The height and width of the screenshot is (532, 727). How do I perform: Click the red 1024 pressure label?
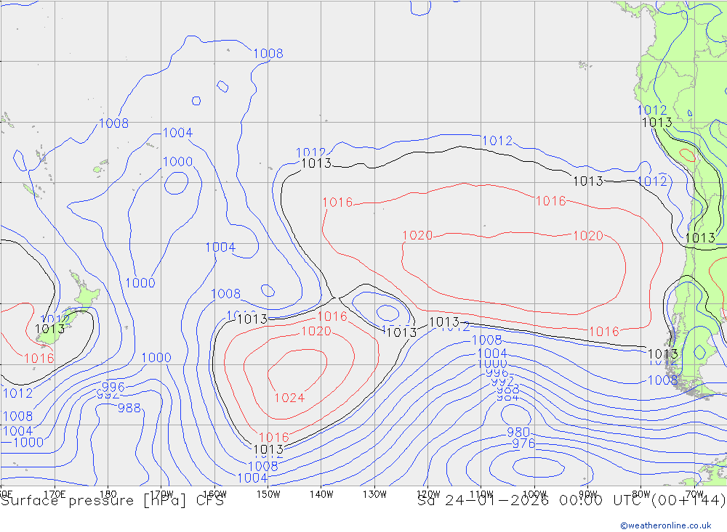pyautogui.click(x=289, y=398)
